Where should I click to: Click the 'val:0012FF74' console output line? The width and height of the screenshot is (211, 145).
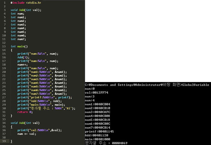(x=96, y=93)
